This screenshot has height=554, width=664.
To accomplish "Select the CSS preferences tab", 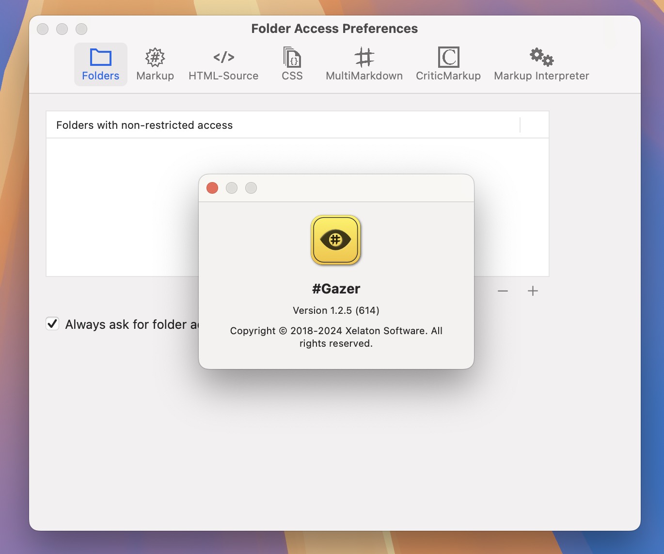I will point(292,64).
